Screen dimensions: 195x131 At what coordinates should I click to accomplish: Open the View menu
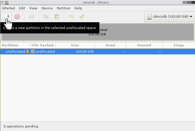point(33,8)
